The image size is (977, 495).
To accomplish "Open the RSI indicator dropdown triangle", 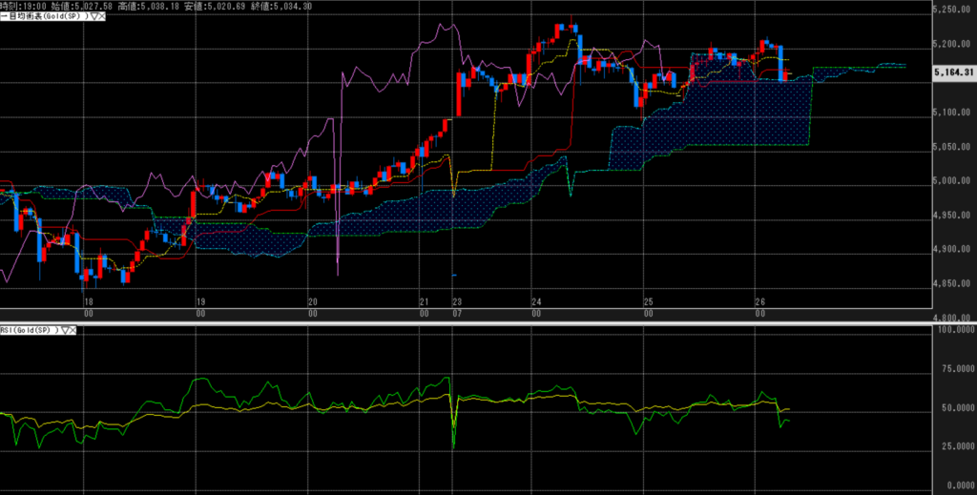I will (63, 330).
